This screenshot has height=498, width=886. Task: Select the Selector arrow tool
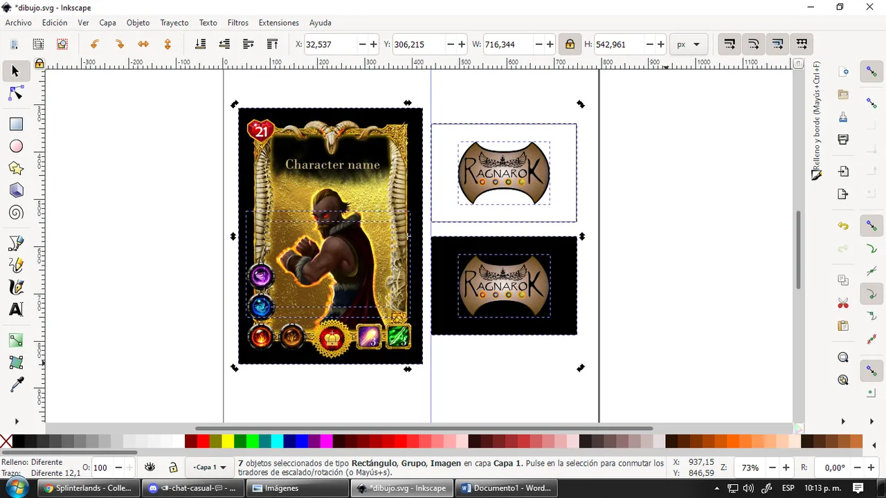(15, 71)
